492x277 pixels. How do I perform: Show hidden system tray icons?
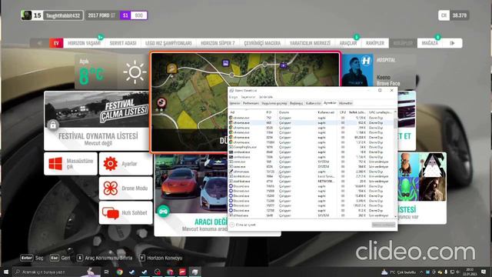point(421,272)
